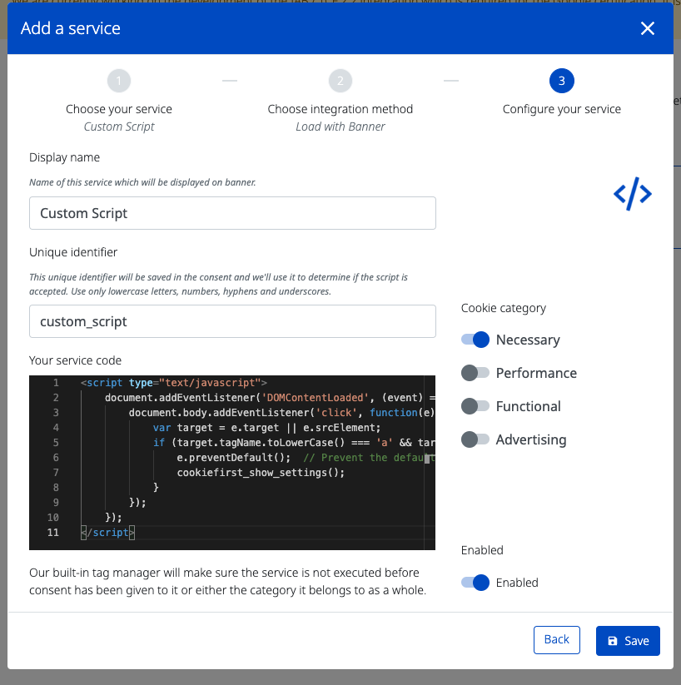Go to step 1 circle
This screenshot has width=681, height=685.
pos(119,81)
